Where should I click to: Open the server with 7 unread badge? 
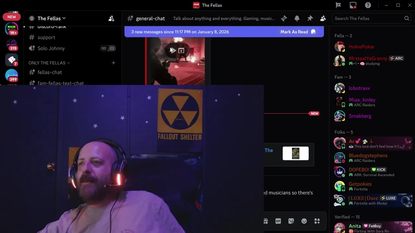coord(12,60)
